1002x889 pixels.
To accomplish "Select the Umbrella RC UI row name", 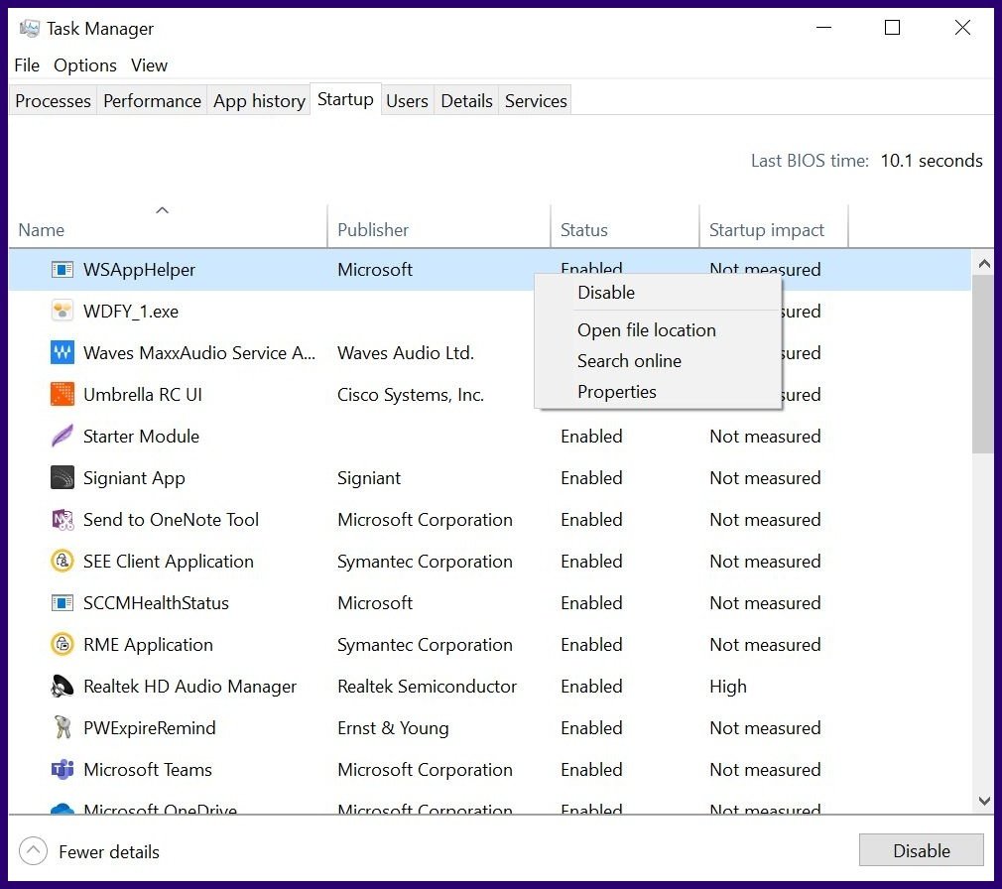I will [143, 394].
